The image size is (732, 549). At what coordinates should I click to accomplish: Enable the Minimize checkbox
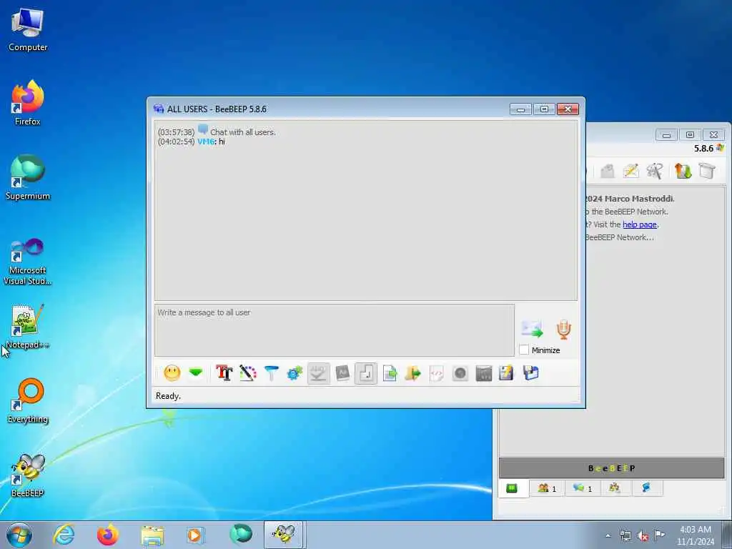[524, 350]
